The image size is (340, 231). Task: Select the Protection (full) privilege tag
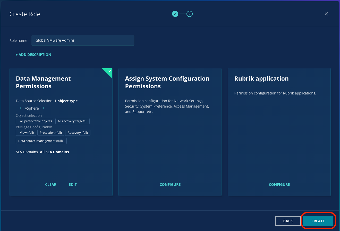(x=51, y=133)
